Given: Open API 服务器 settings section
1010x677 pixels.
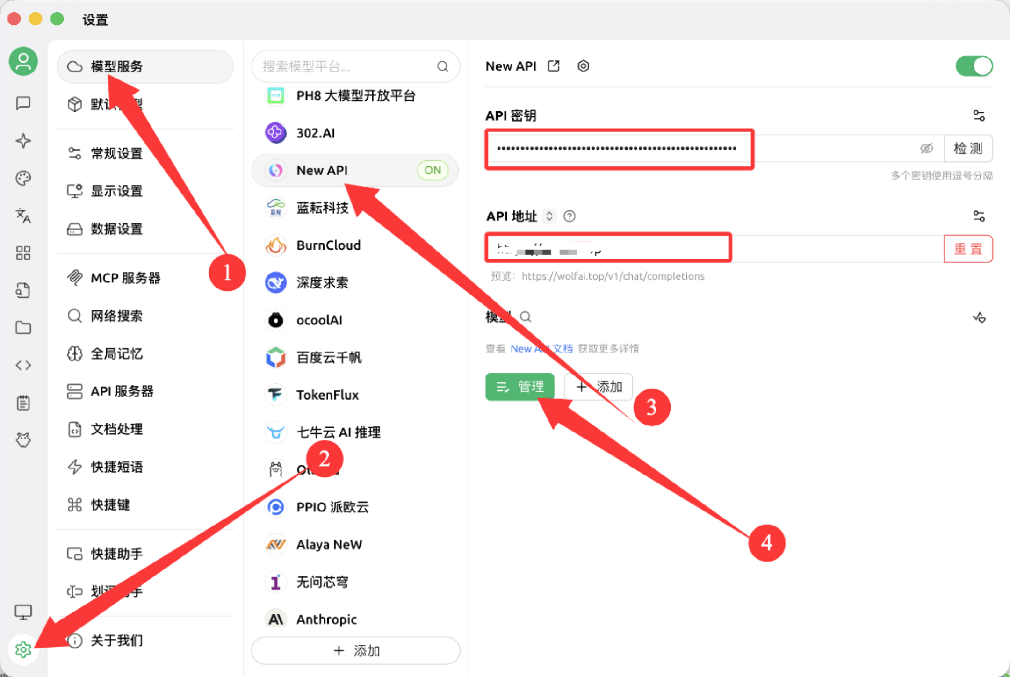Looking at the screenshot, I should tap(145, 391).
